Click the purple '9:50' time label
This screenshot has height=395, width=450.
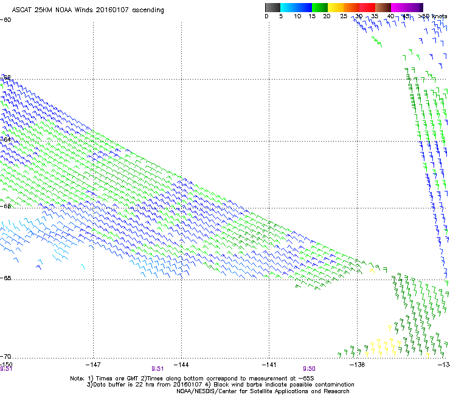(309, 369)
